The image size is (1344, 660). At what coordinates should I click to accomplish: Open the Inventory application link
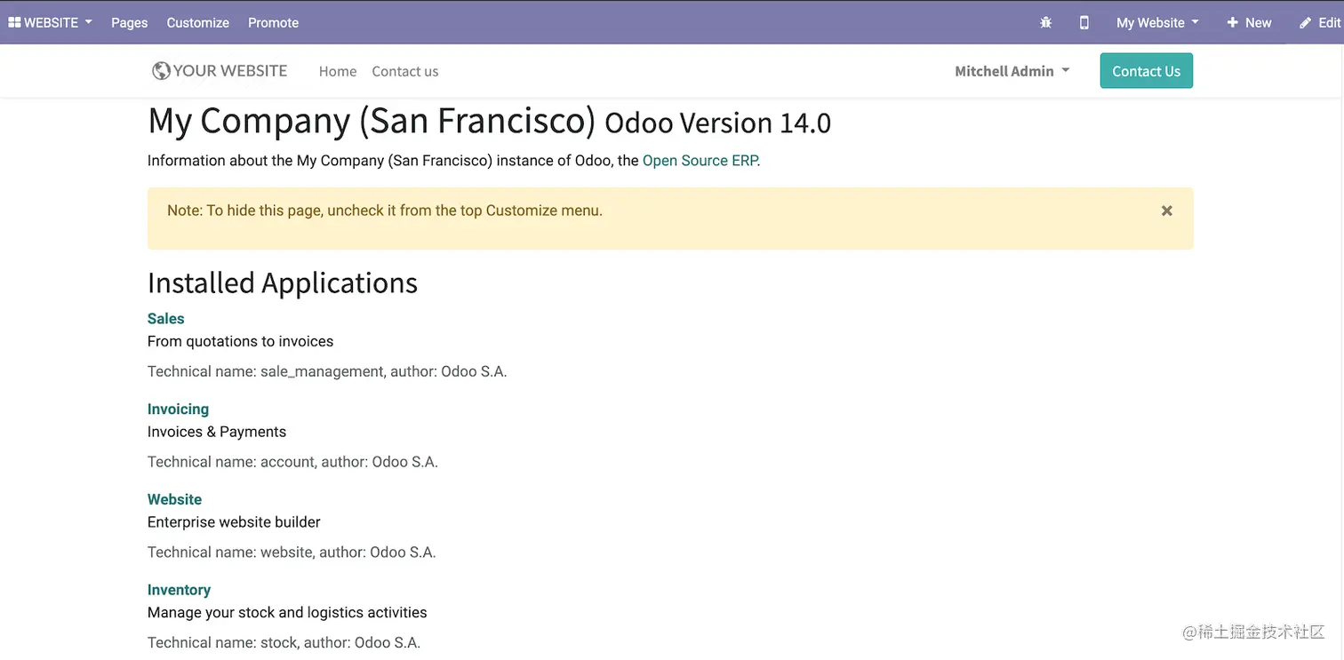[179, 590]
